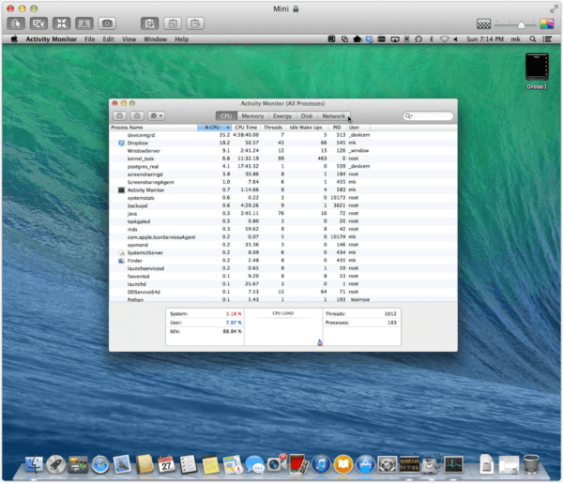Enter full screen with the arrows icon
This screenshot has height=483, width=563.
[x=554, y=8]
